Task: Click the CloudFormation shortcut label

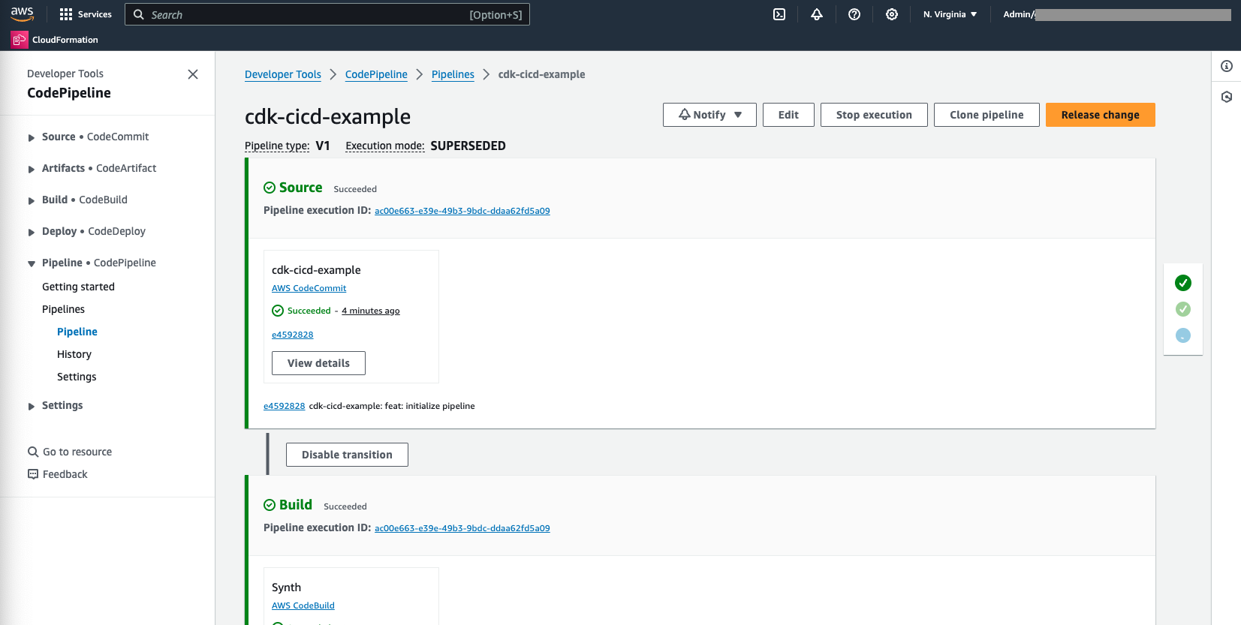Action: pos(65,40)
